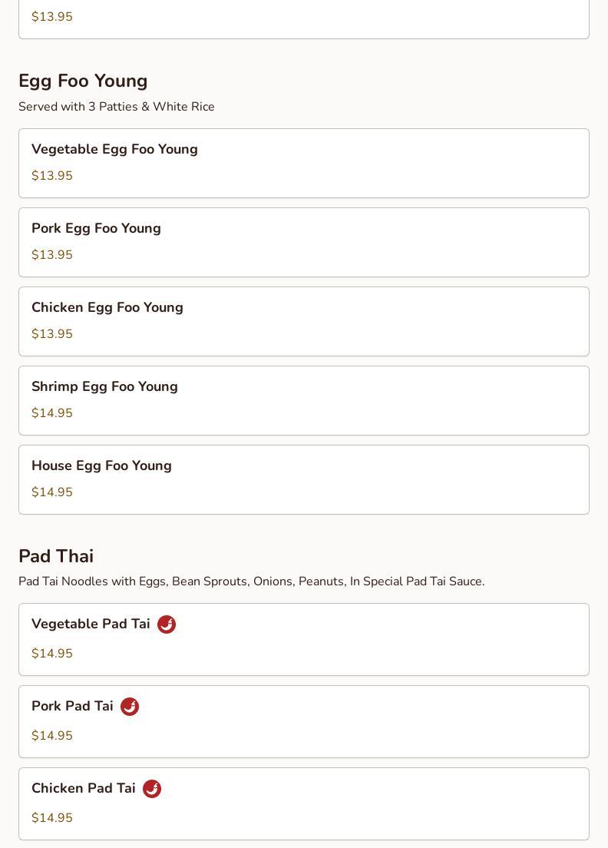Image resolution: width=608 pixels, height=848 pixels.
Task: Click the $13.95 price of Vegetable Egg Foo Young
Action: pos(52,176)
